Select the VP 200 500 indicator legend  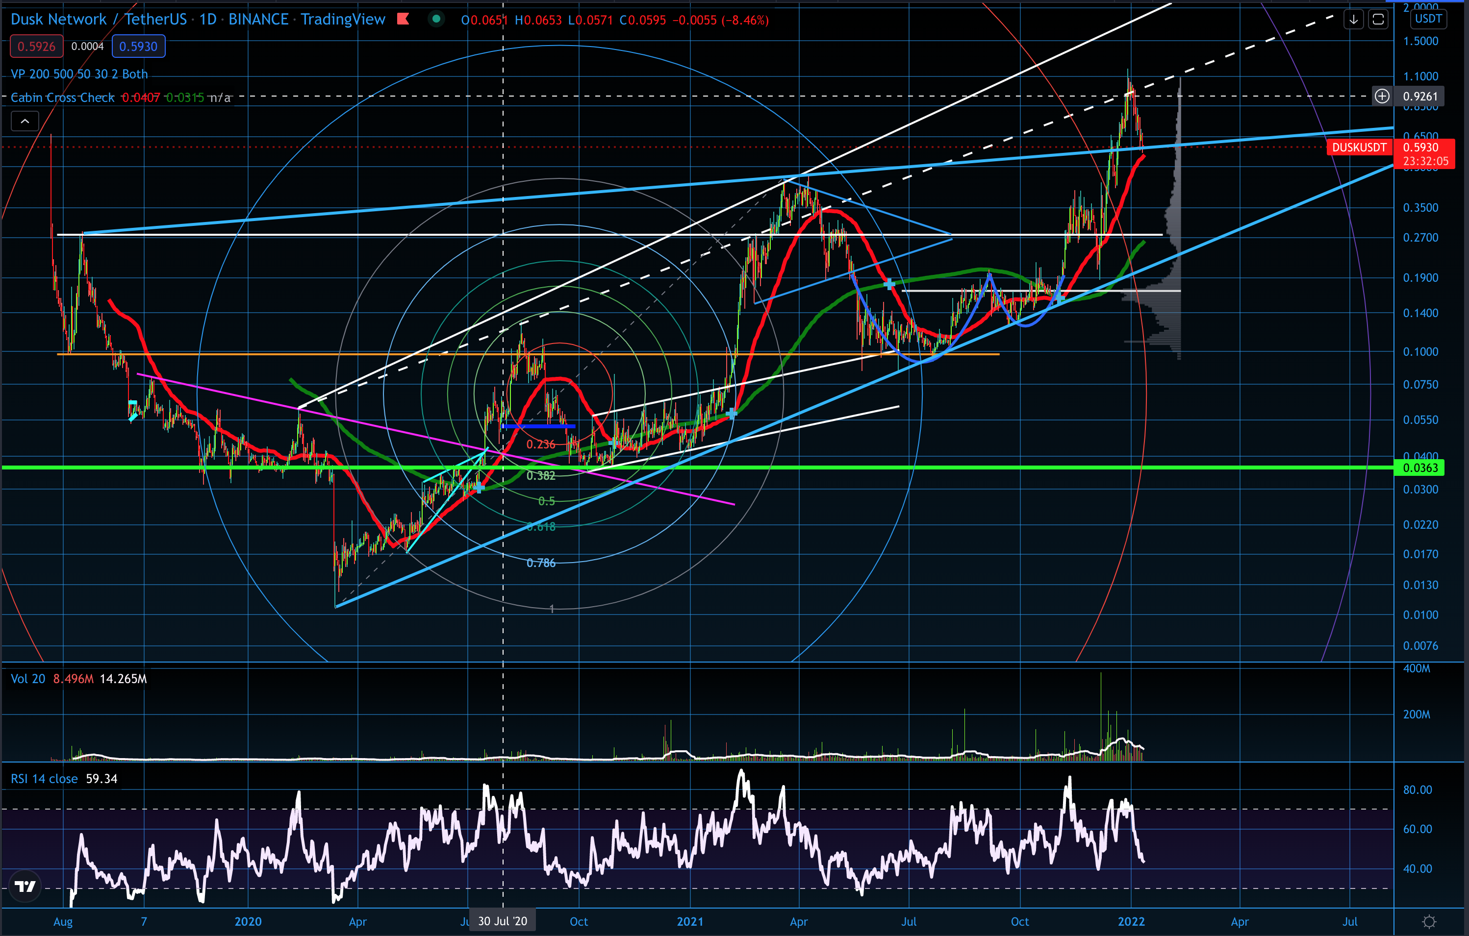[79, 74]
